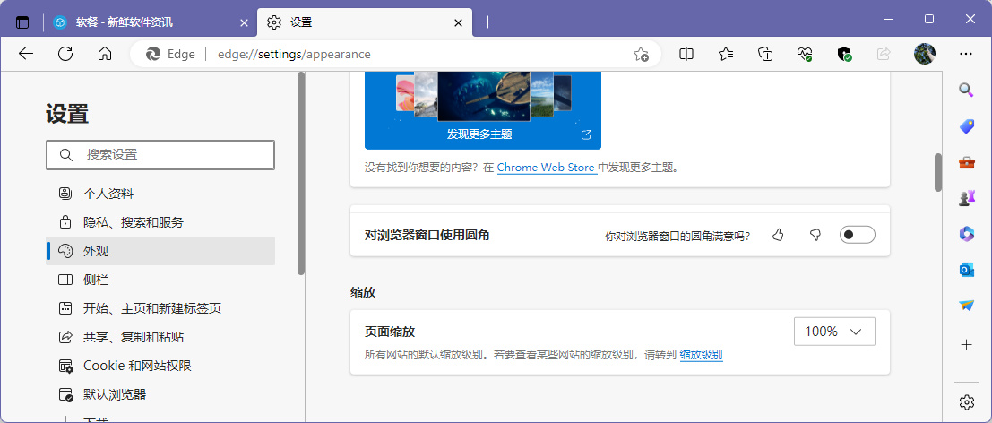Open Collections icon in toolbar
The width and height of the screenshot is (992, 423).
pyautogui.click(x=765, y=54)
